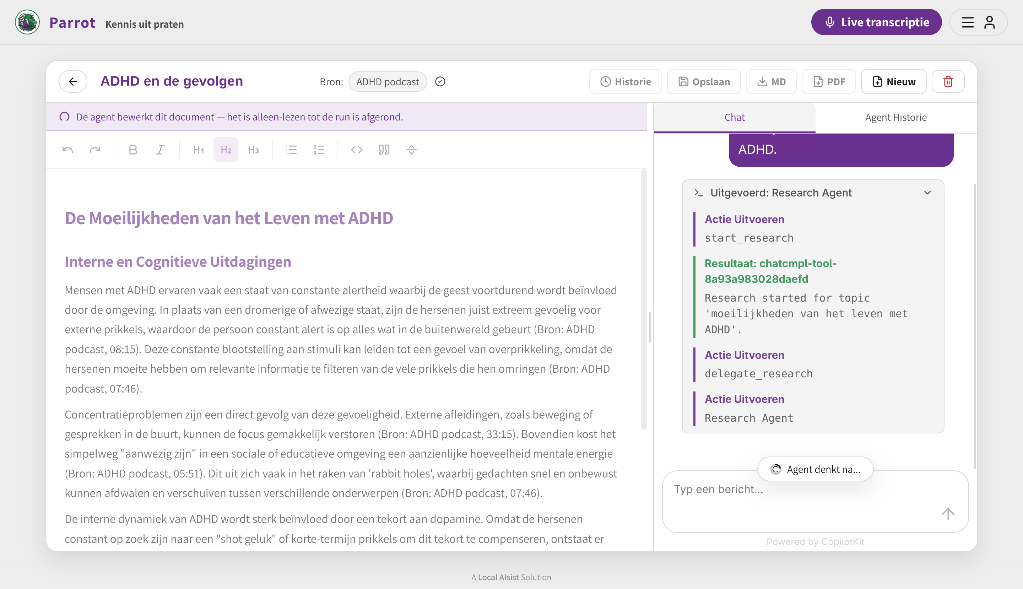Image resolution: width=1023 pixels, height=589 pixels.
Task: Click the subheading Interne en Cognitieve Uitdagingen
Action: tap(178, 262)
